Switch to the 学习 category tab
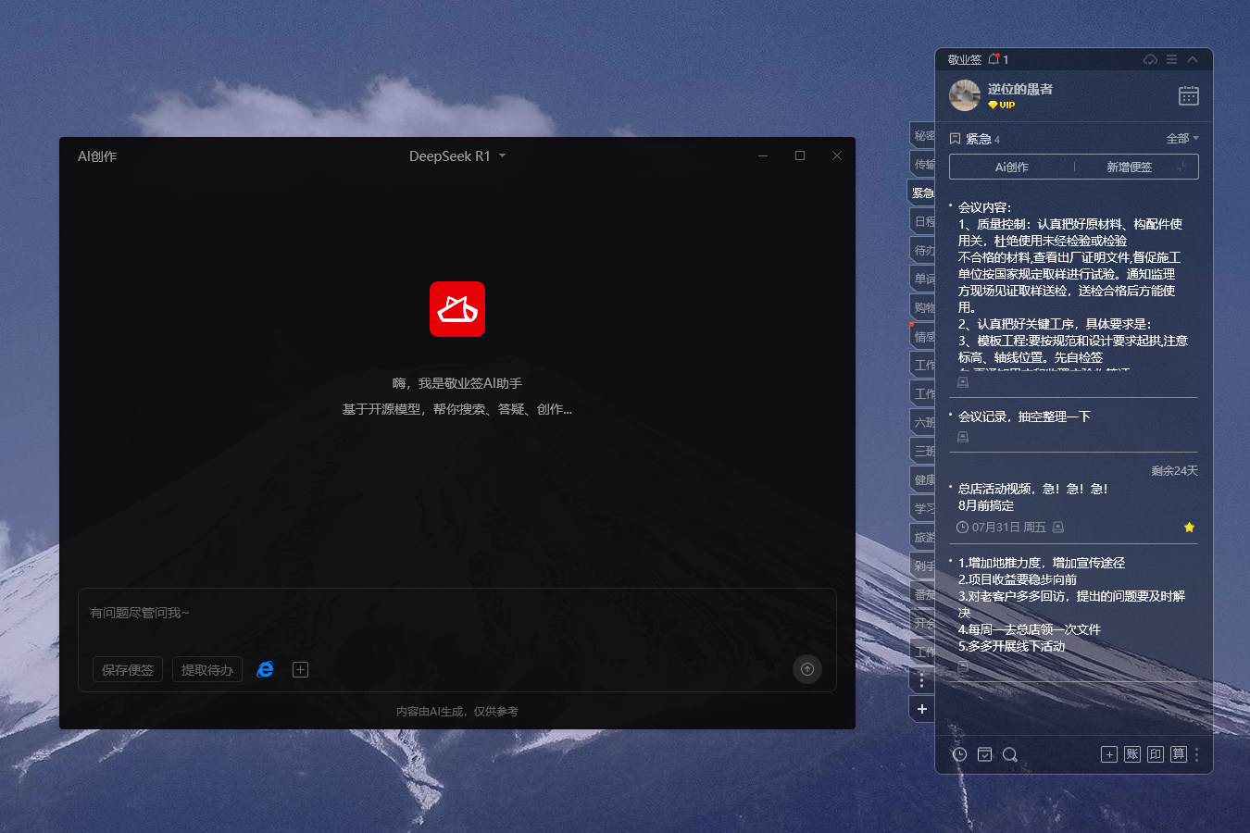This screenshot has width=1250, height=833. click(923, 508)
